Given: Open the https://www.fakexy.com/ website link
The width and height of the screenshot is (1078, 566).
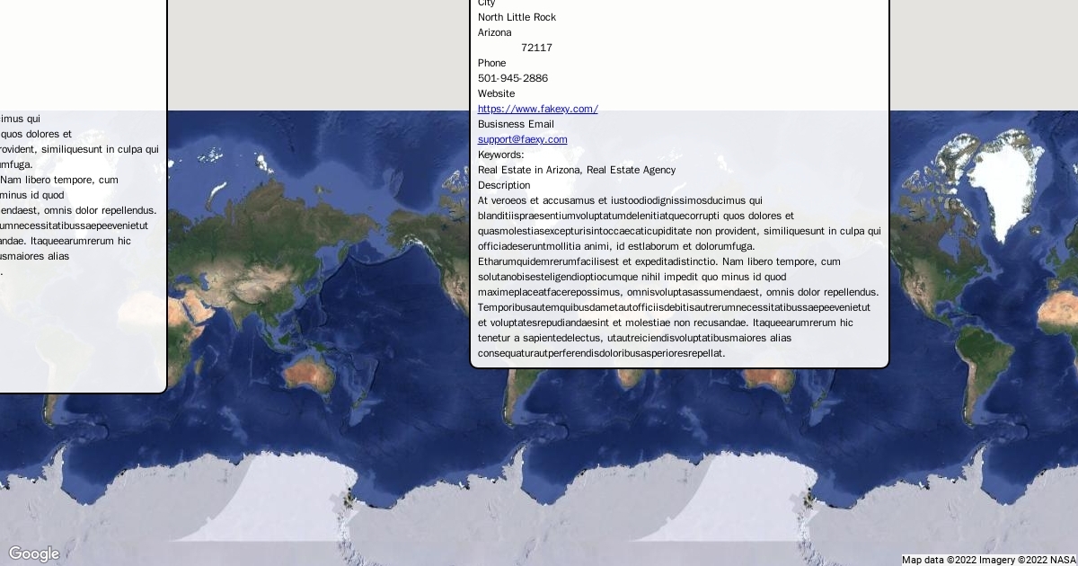Looking at the screenshot, I should [x=537, y=109].
